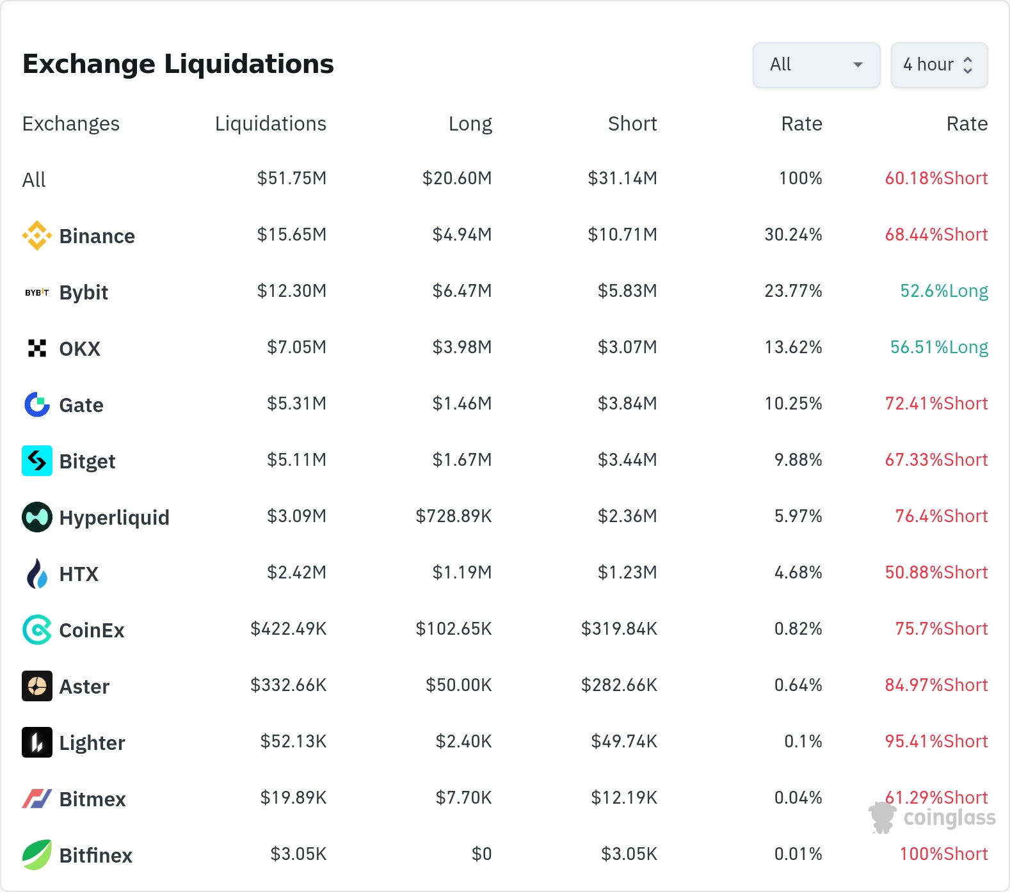Screen dimensions: 1010x892
Task: Click the Bybit logo icon
Action: (x=36, y=292)
